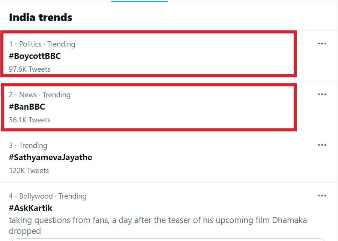Show more options for #AskKartik trend
Screen dimensions: 338x241
coord(322,196)
